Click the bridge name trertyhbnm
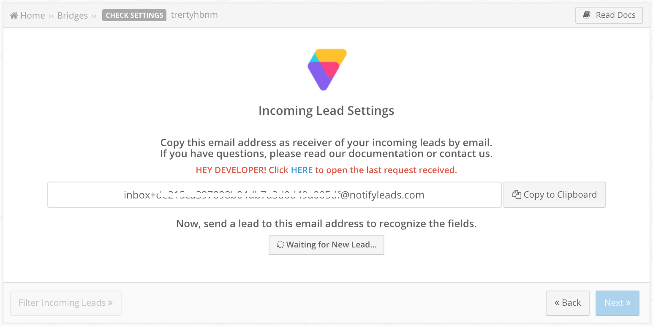This screenshot has height=326, width=653. [194, 15]
